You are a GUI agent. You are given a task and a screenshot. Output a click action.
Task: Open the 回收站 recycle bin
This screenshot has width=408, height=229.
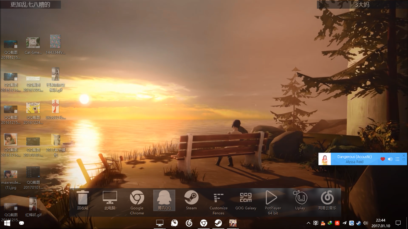click(83, 200)
